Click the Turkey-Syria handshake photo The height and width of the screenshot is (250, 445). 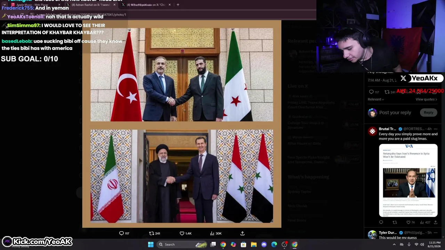point(182,75)
